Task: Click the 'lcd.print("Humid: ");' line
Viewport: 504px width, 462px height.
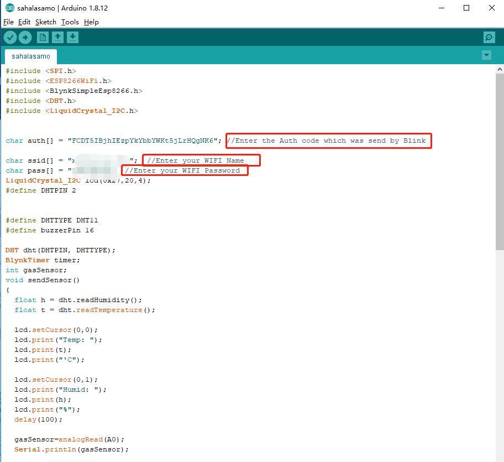Action: (60, 390)
